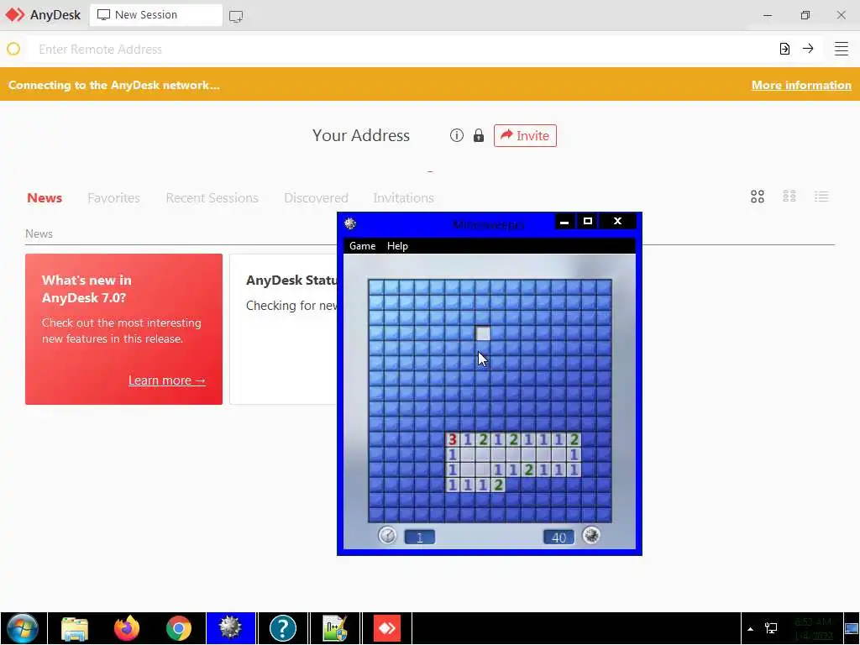This screenshot has height=645, width=860.
Task: Switch to the News tab
Action: [x=45, y=197]
